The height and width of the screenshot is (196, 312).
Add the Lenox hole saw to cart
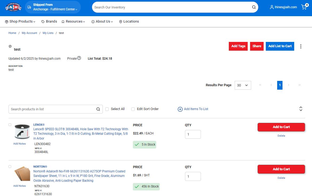coord(281,127)
